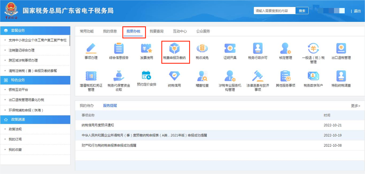Open the 互动中心 tab
This screenshot has height=174, width=365.
click(x=180, y=31)
